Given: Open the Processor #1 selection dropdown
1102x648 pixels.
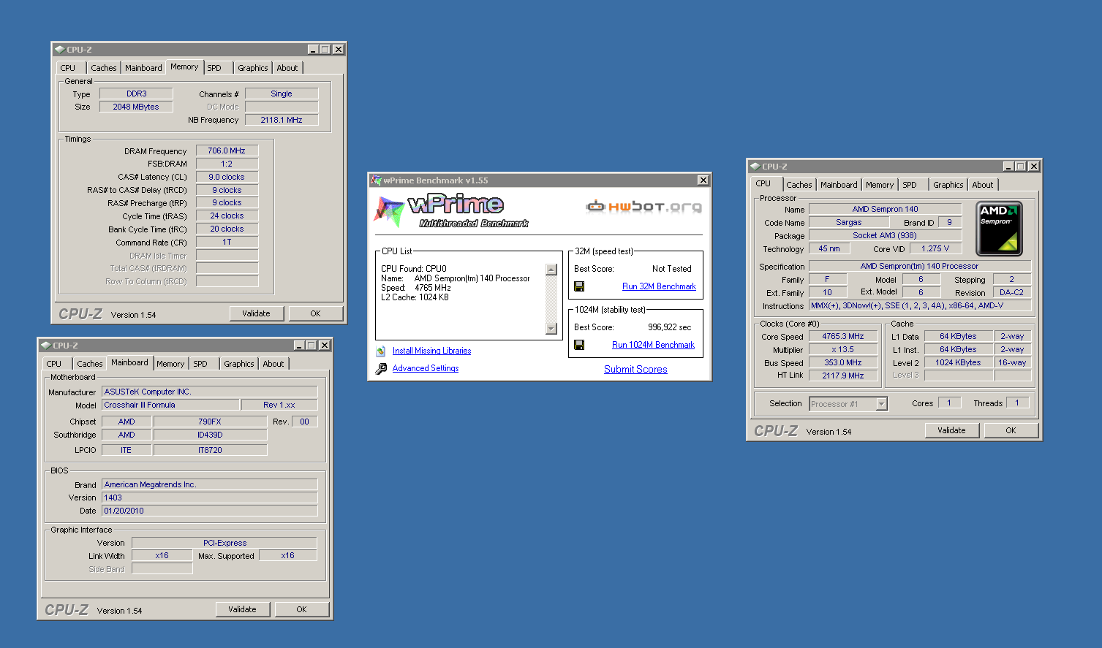Looking at the screenshot, I should [881, 404].
